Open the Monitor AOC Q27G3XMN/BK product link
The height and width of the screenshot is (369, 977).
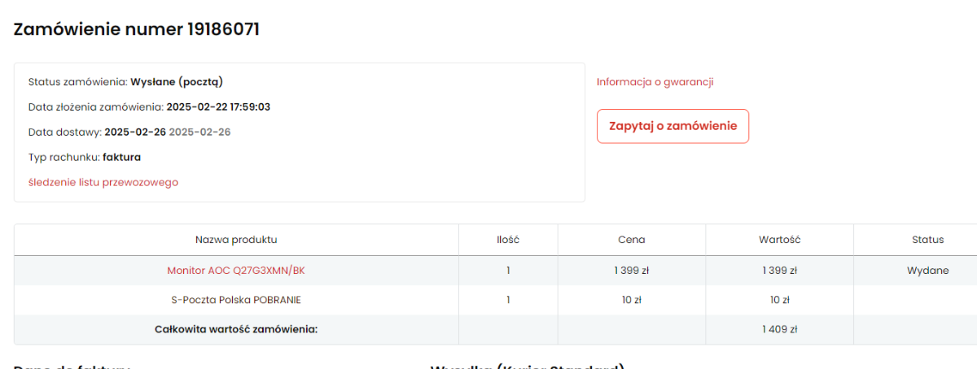(236, 271)
